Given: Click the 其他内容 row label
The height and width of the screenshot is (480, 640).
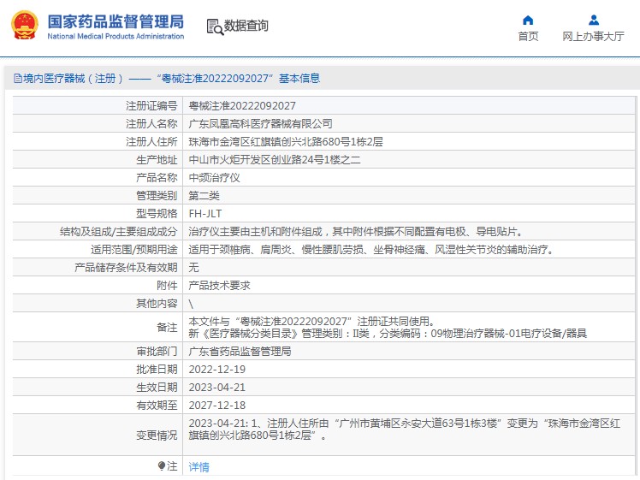Looking at the screenshot, I should click(x=157, y=303).
